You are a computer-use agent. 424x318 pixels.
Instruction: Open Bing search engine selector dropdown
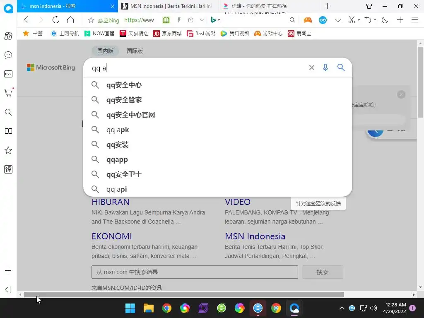215,20
